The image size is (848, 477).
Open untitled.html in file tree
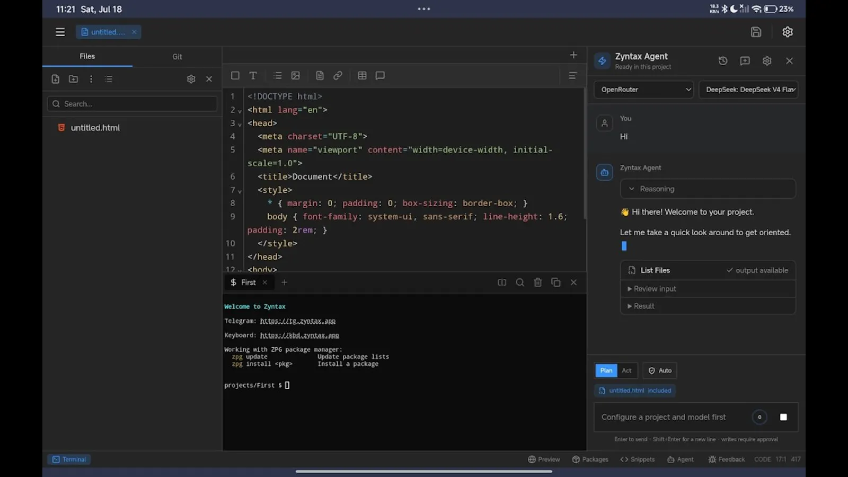click(95, 128)
